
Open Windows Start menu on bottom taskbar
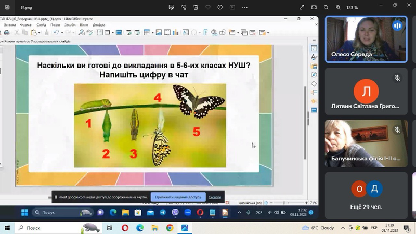[7, 228]
